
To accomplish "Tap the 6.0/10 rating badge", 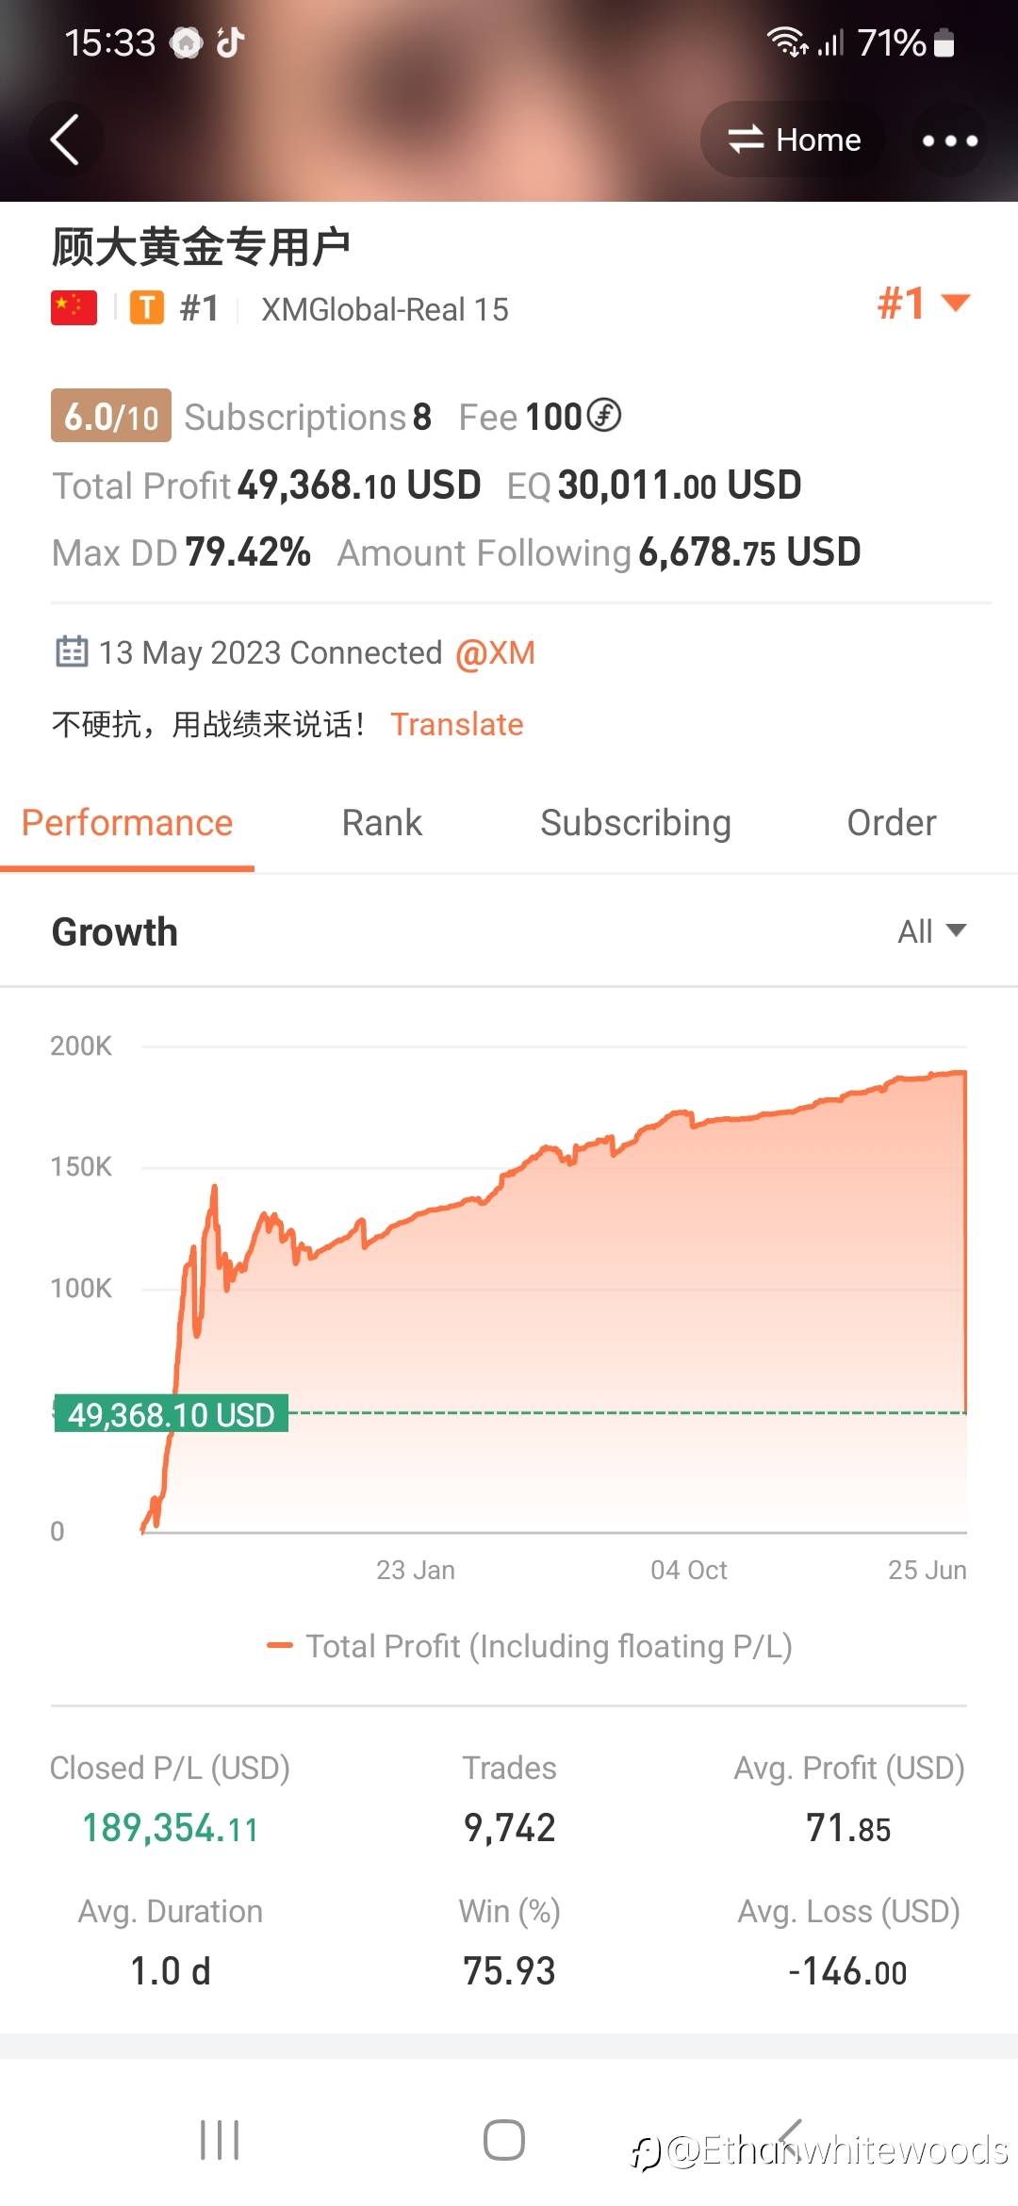I will coord(111,416).
